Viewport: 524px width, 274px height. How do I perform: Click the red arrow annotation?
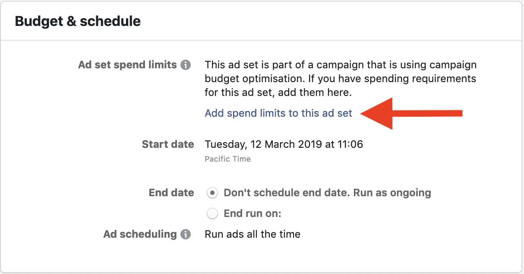pyautogui.click(x=411, y=114)
